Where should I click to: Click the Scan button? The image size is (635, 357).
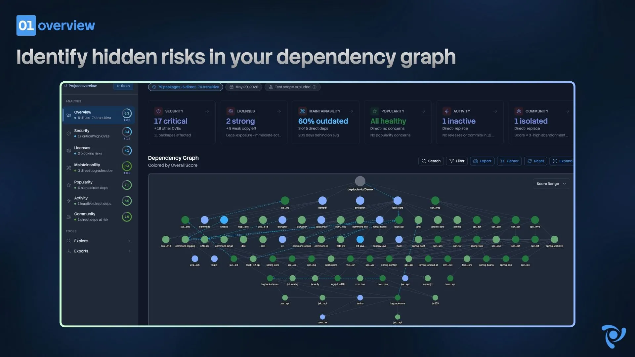[x=123, y=86]
